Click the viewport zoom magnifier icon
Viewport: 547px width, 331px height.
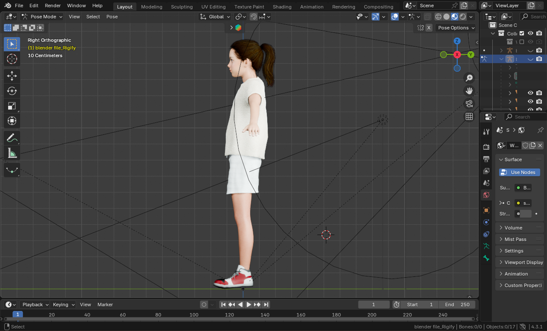pos(469,78)
